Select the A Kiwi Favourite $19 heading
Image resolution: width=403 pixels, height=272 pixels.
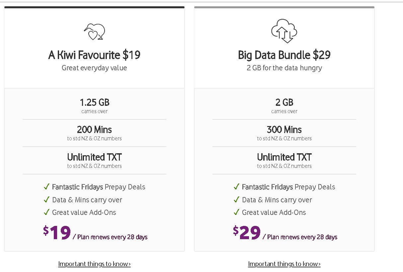click(94, 55)
